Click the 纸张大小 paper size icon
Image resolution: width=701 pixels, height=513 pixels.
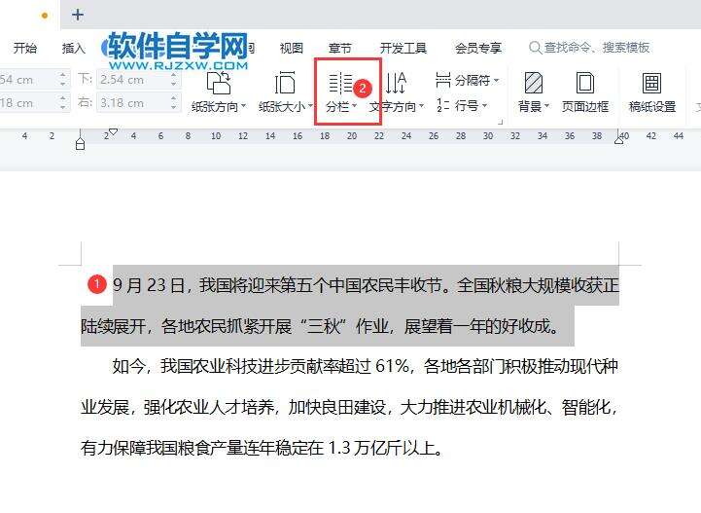pos(285,84)
